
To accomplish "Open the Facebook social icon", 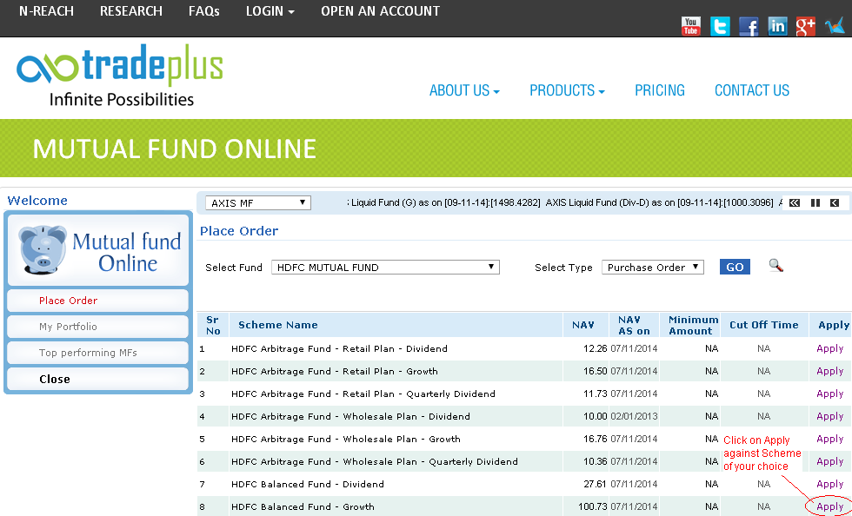I will [749, 26].
